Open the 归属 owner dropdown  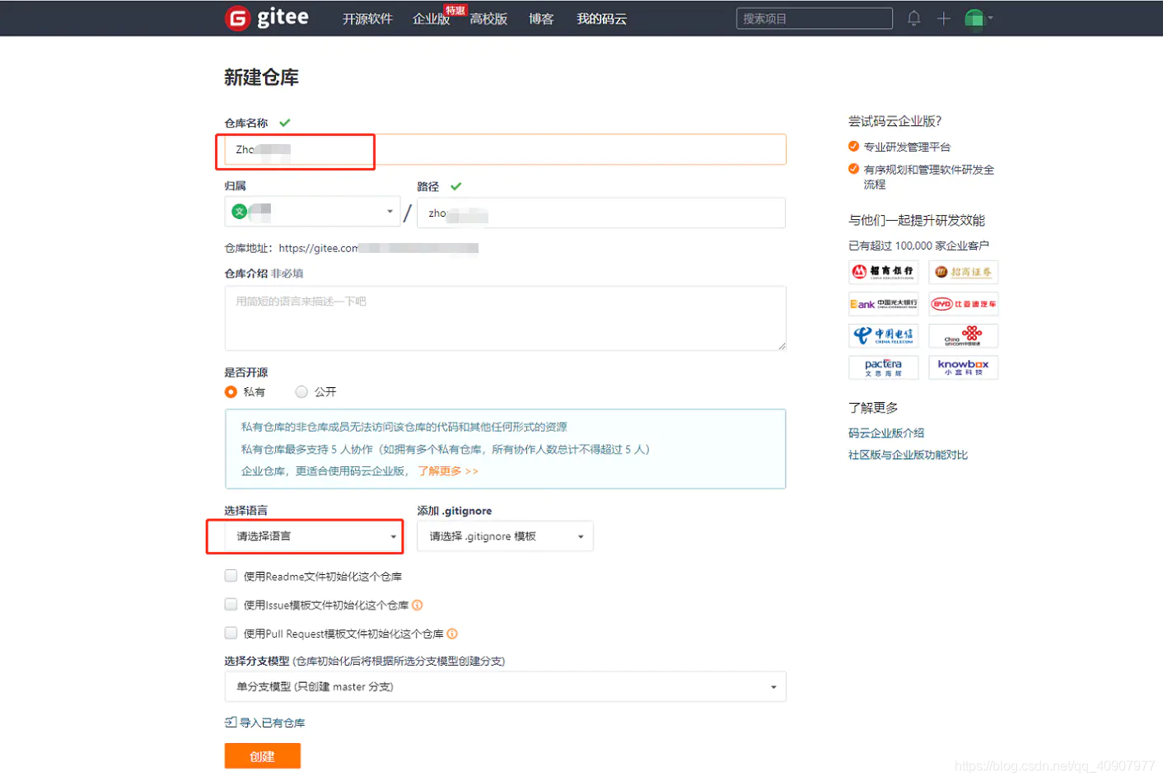coord(312,212)
